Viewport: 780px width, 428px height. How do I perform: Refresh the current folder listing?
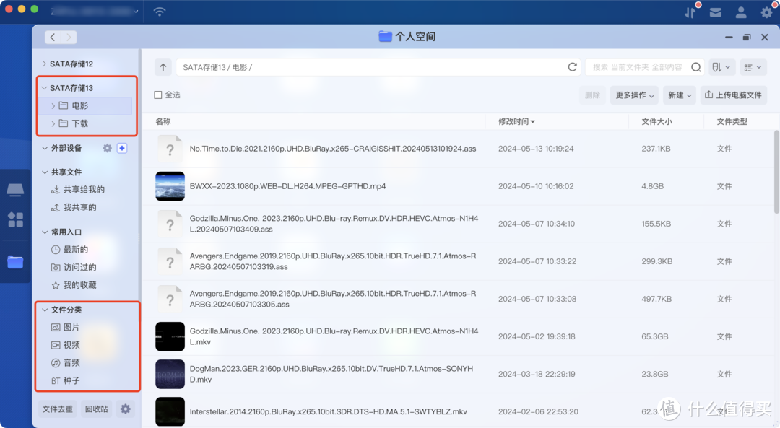[573, 67]
